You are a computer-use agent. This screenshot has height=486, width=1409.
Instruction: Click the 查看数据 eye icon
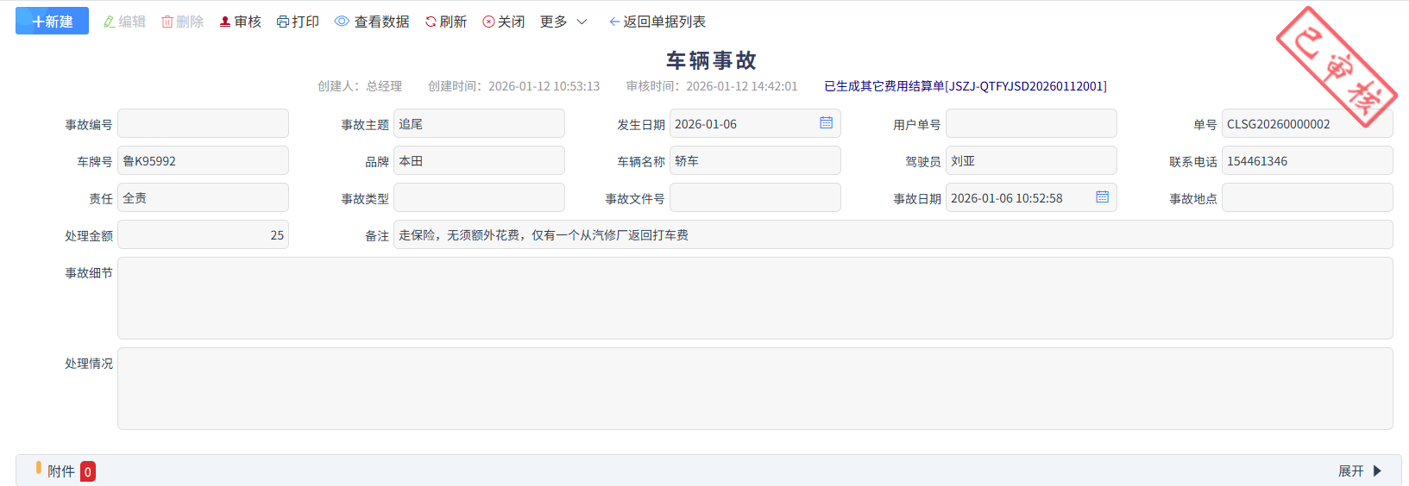point(342,22)
